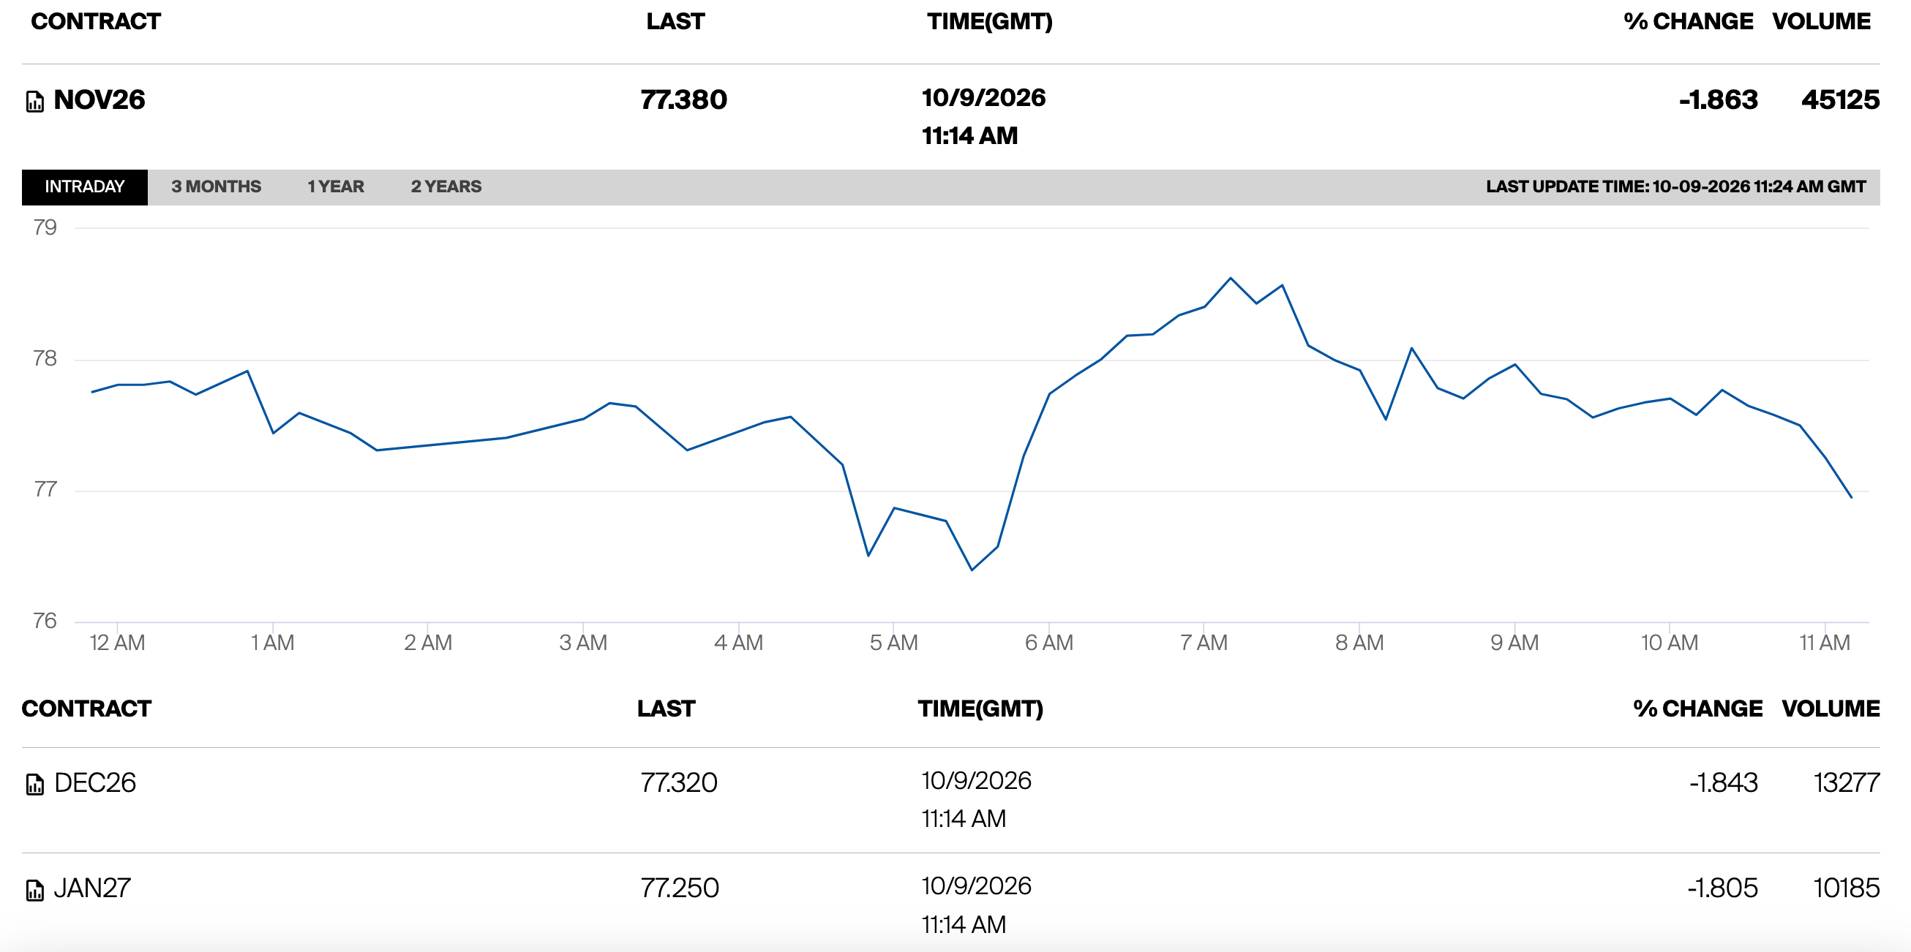
Task: Click the 11 AM axis label
Action: click(x=1824, y=643)
